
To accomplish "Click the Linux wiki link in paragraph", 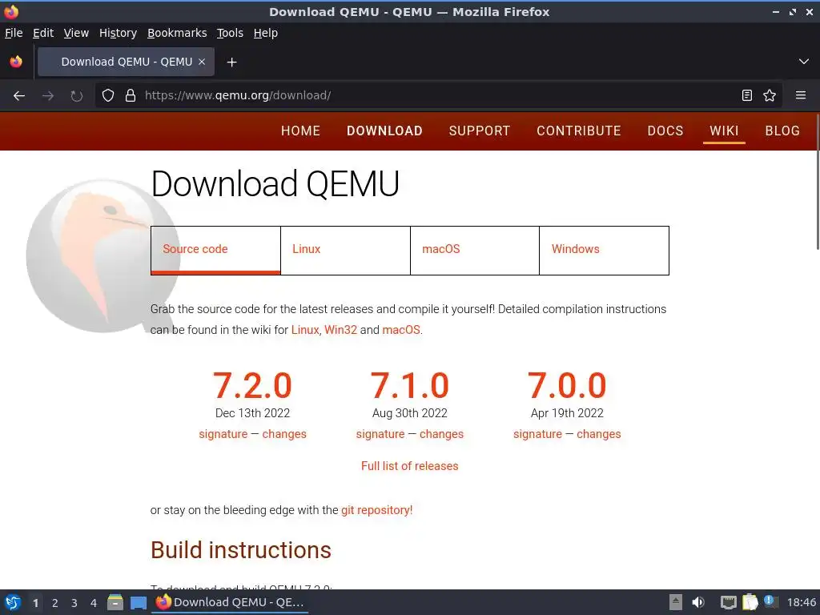I will click(x=305, y=330).
